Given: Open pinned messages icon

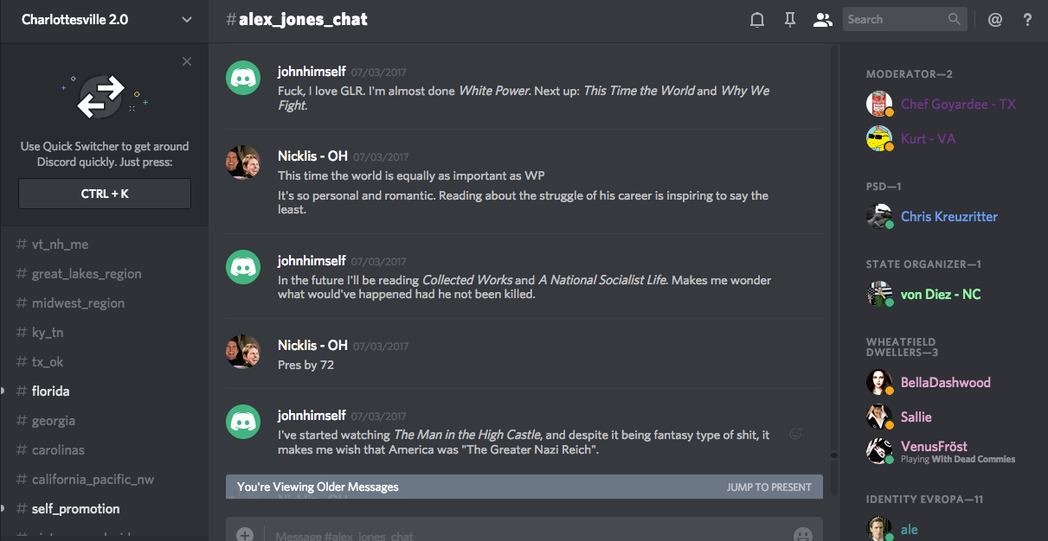Looking at the screenshot, I should 789,20.
